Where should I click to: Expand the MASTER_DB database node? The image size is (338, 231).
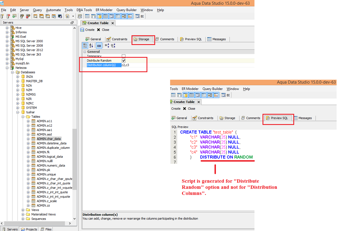point(18,81)
